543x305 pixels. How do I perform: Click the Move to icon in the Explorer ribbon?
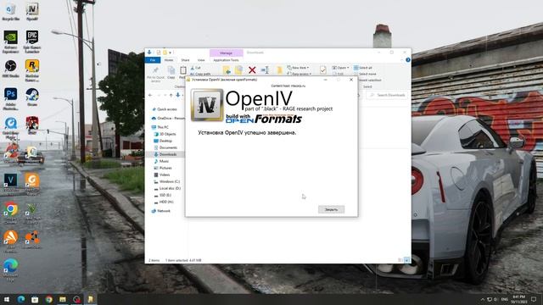point(227,70)
